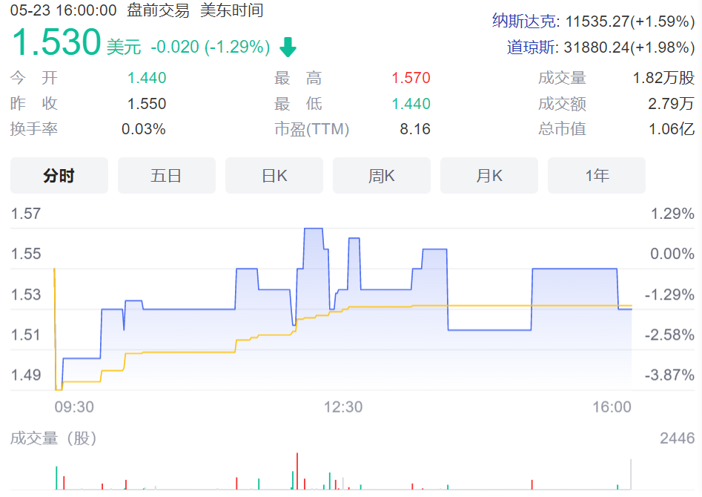The width and height of the screenshot is (702, 497).
Task: Click the 16:00 time axis label
Action: pyautogui.click(x=612, y=407)
